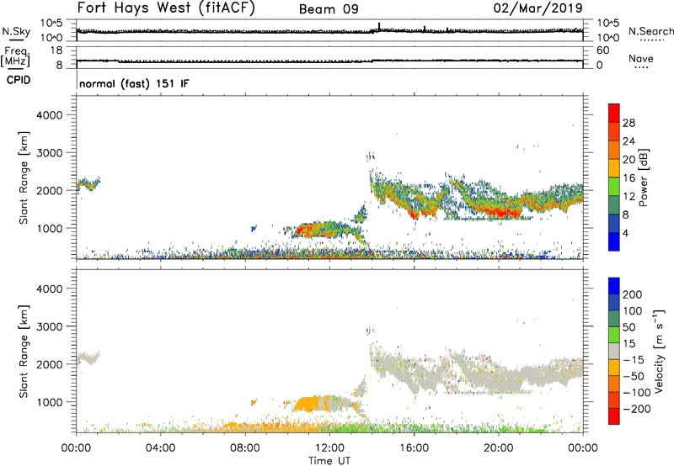Click the 'Nave' legend label
The width and height of the screenshot is (674, 466).
(641, 58)
